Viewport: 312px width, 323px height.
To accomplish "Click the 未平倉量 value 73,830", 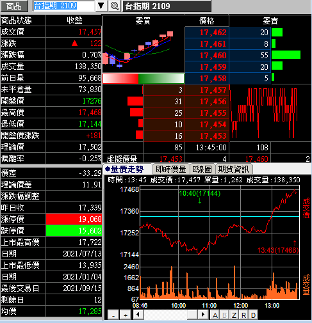I will point(90,90).
